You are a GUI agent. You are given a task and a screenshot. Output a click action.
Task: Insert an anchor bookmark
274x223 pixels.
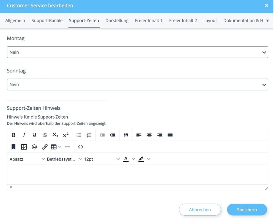pos(13,147)
